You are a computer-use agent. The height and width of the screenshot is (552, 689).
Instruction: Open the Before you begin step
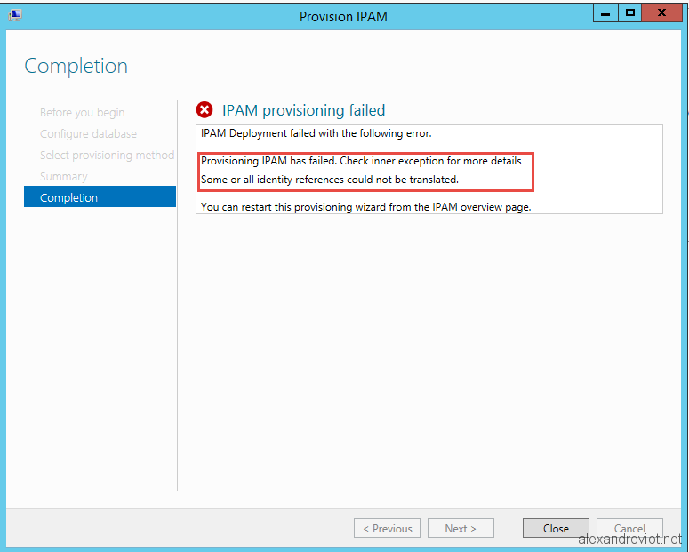tap(82, 113)
